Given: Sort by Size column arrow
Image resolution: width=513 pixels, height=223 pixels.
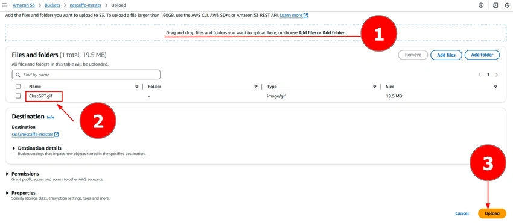Looking at the screenshot, I should (495, 87).
